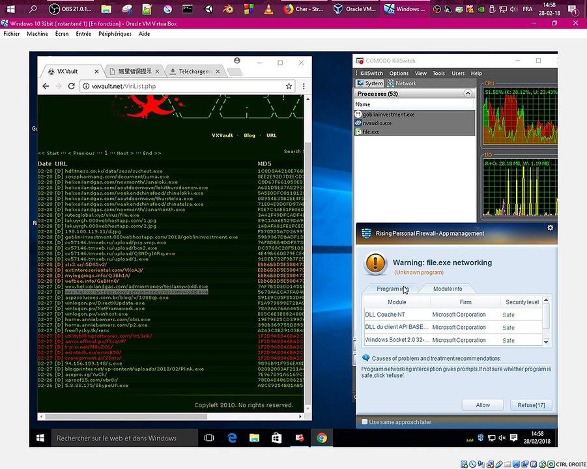587x469 pixels.
Task: Click the Refuse[17] button
Action: tap(531, 405)
